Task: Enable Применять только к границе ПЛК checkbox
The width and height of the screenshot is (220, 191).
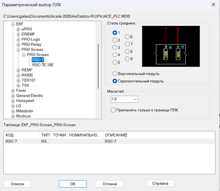Action: (x=113, y=110)
